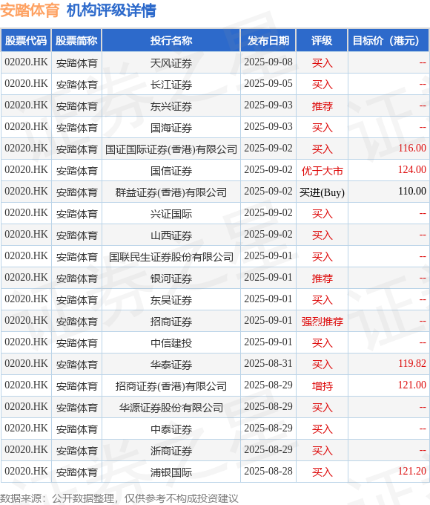
Task: Click the 评级 column header
Action: coord(322,41)
